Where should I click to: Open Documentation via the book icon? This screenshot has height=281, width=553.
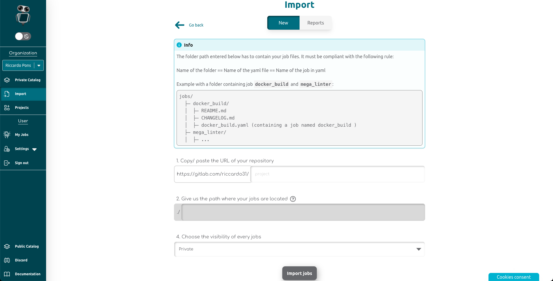(x=7, y=274)
